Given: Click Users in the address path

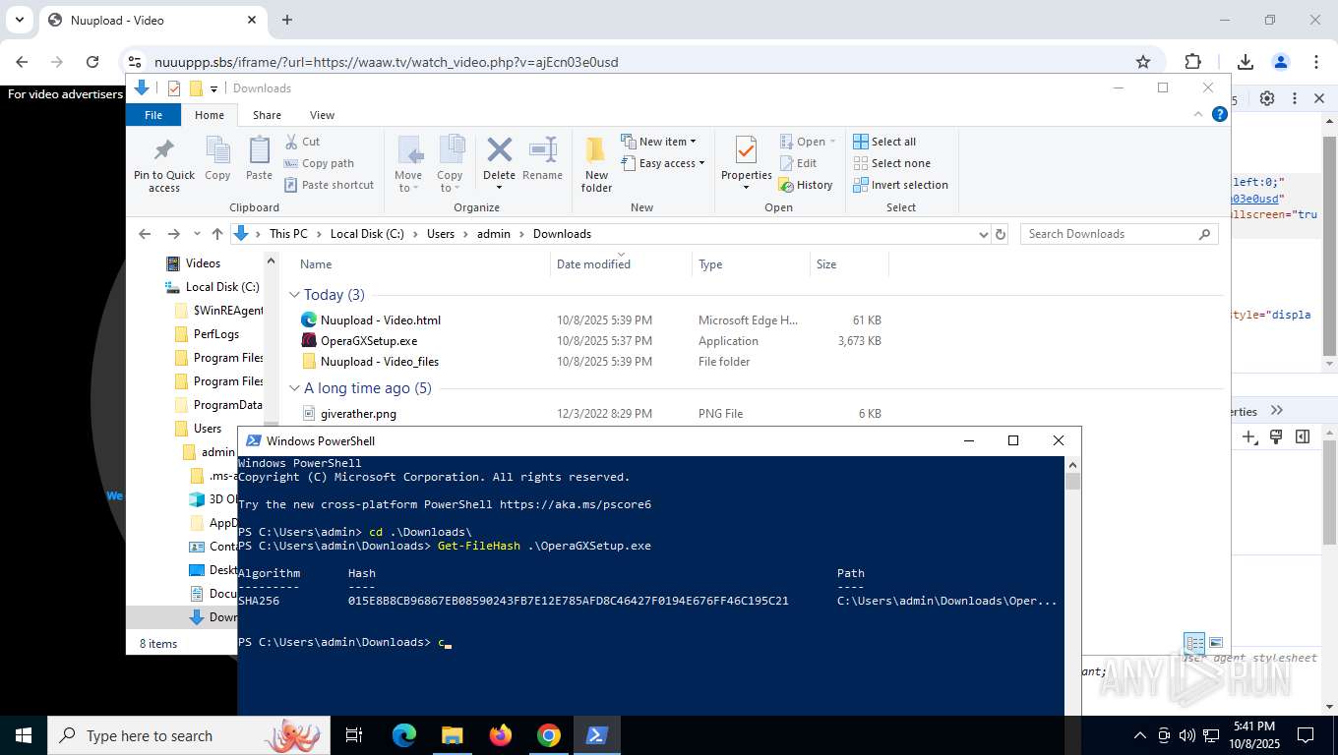Looking at the screenshot, I should coord(441,234).
